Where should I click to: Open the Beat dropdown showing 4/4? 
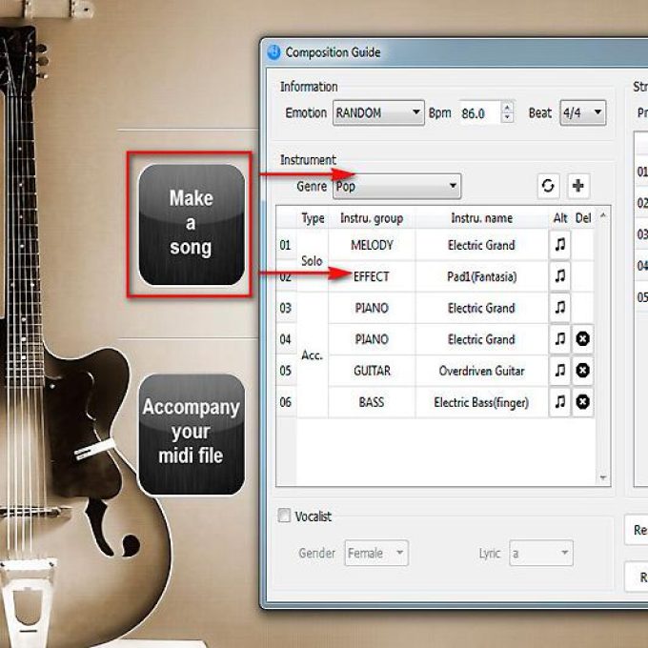coord(582,113)
